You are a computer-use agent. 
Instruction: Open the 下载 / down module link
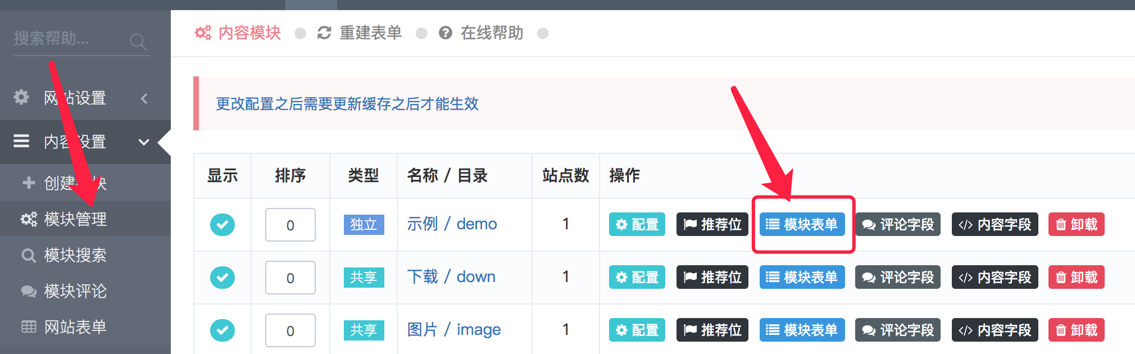[x=451, y=276]
